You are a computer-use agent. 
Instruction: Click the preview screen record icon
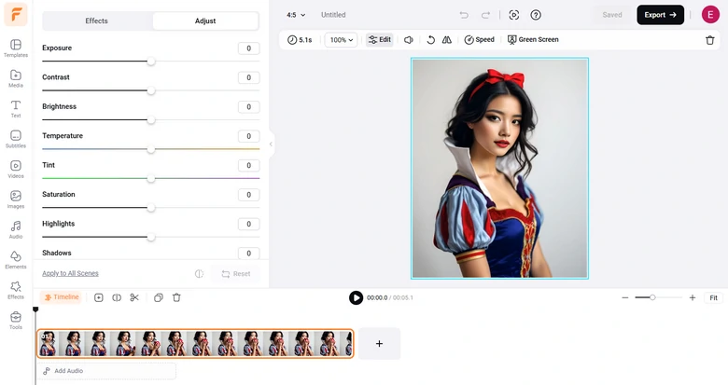[x=514, y=15]
